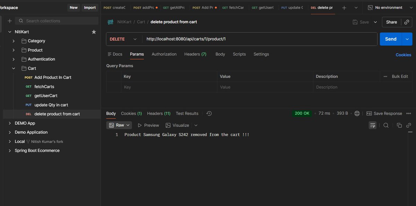416x206 pixels.
Task: Open the fetchCarts request
Action: tap(44, 87)
